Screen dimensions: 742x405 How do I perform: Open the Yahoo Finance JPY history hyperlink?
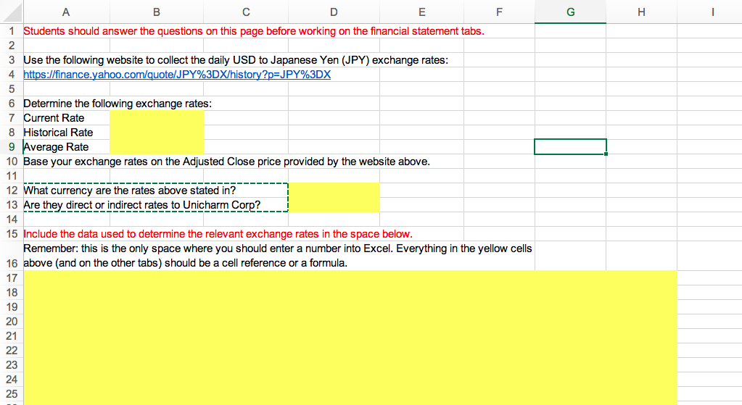coord(177,75)
